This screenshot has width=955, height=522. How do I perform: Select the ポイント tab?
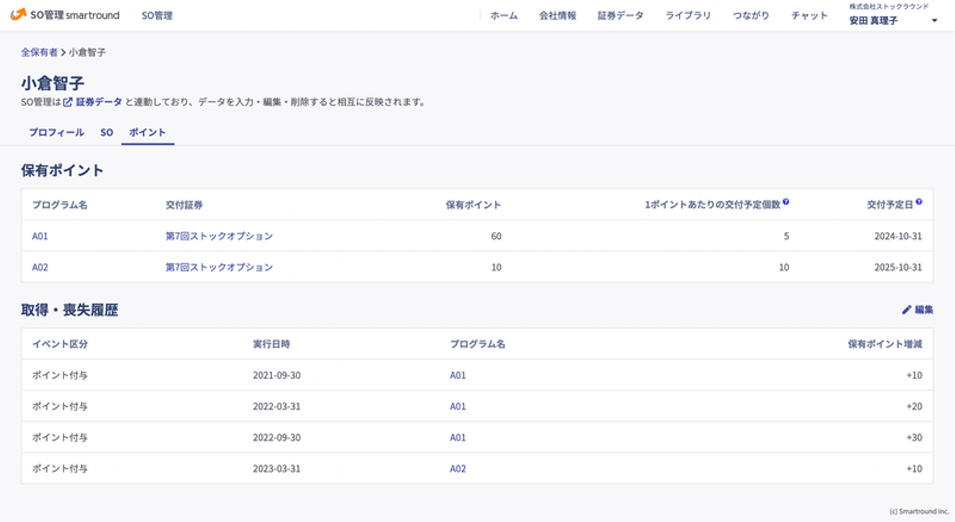147,132
